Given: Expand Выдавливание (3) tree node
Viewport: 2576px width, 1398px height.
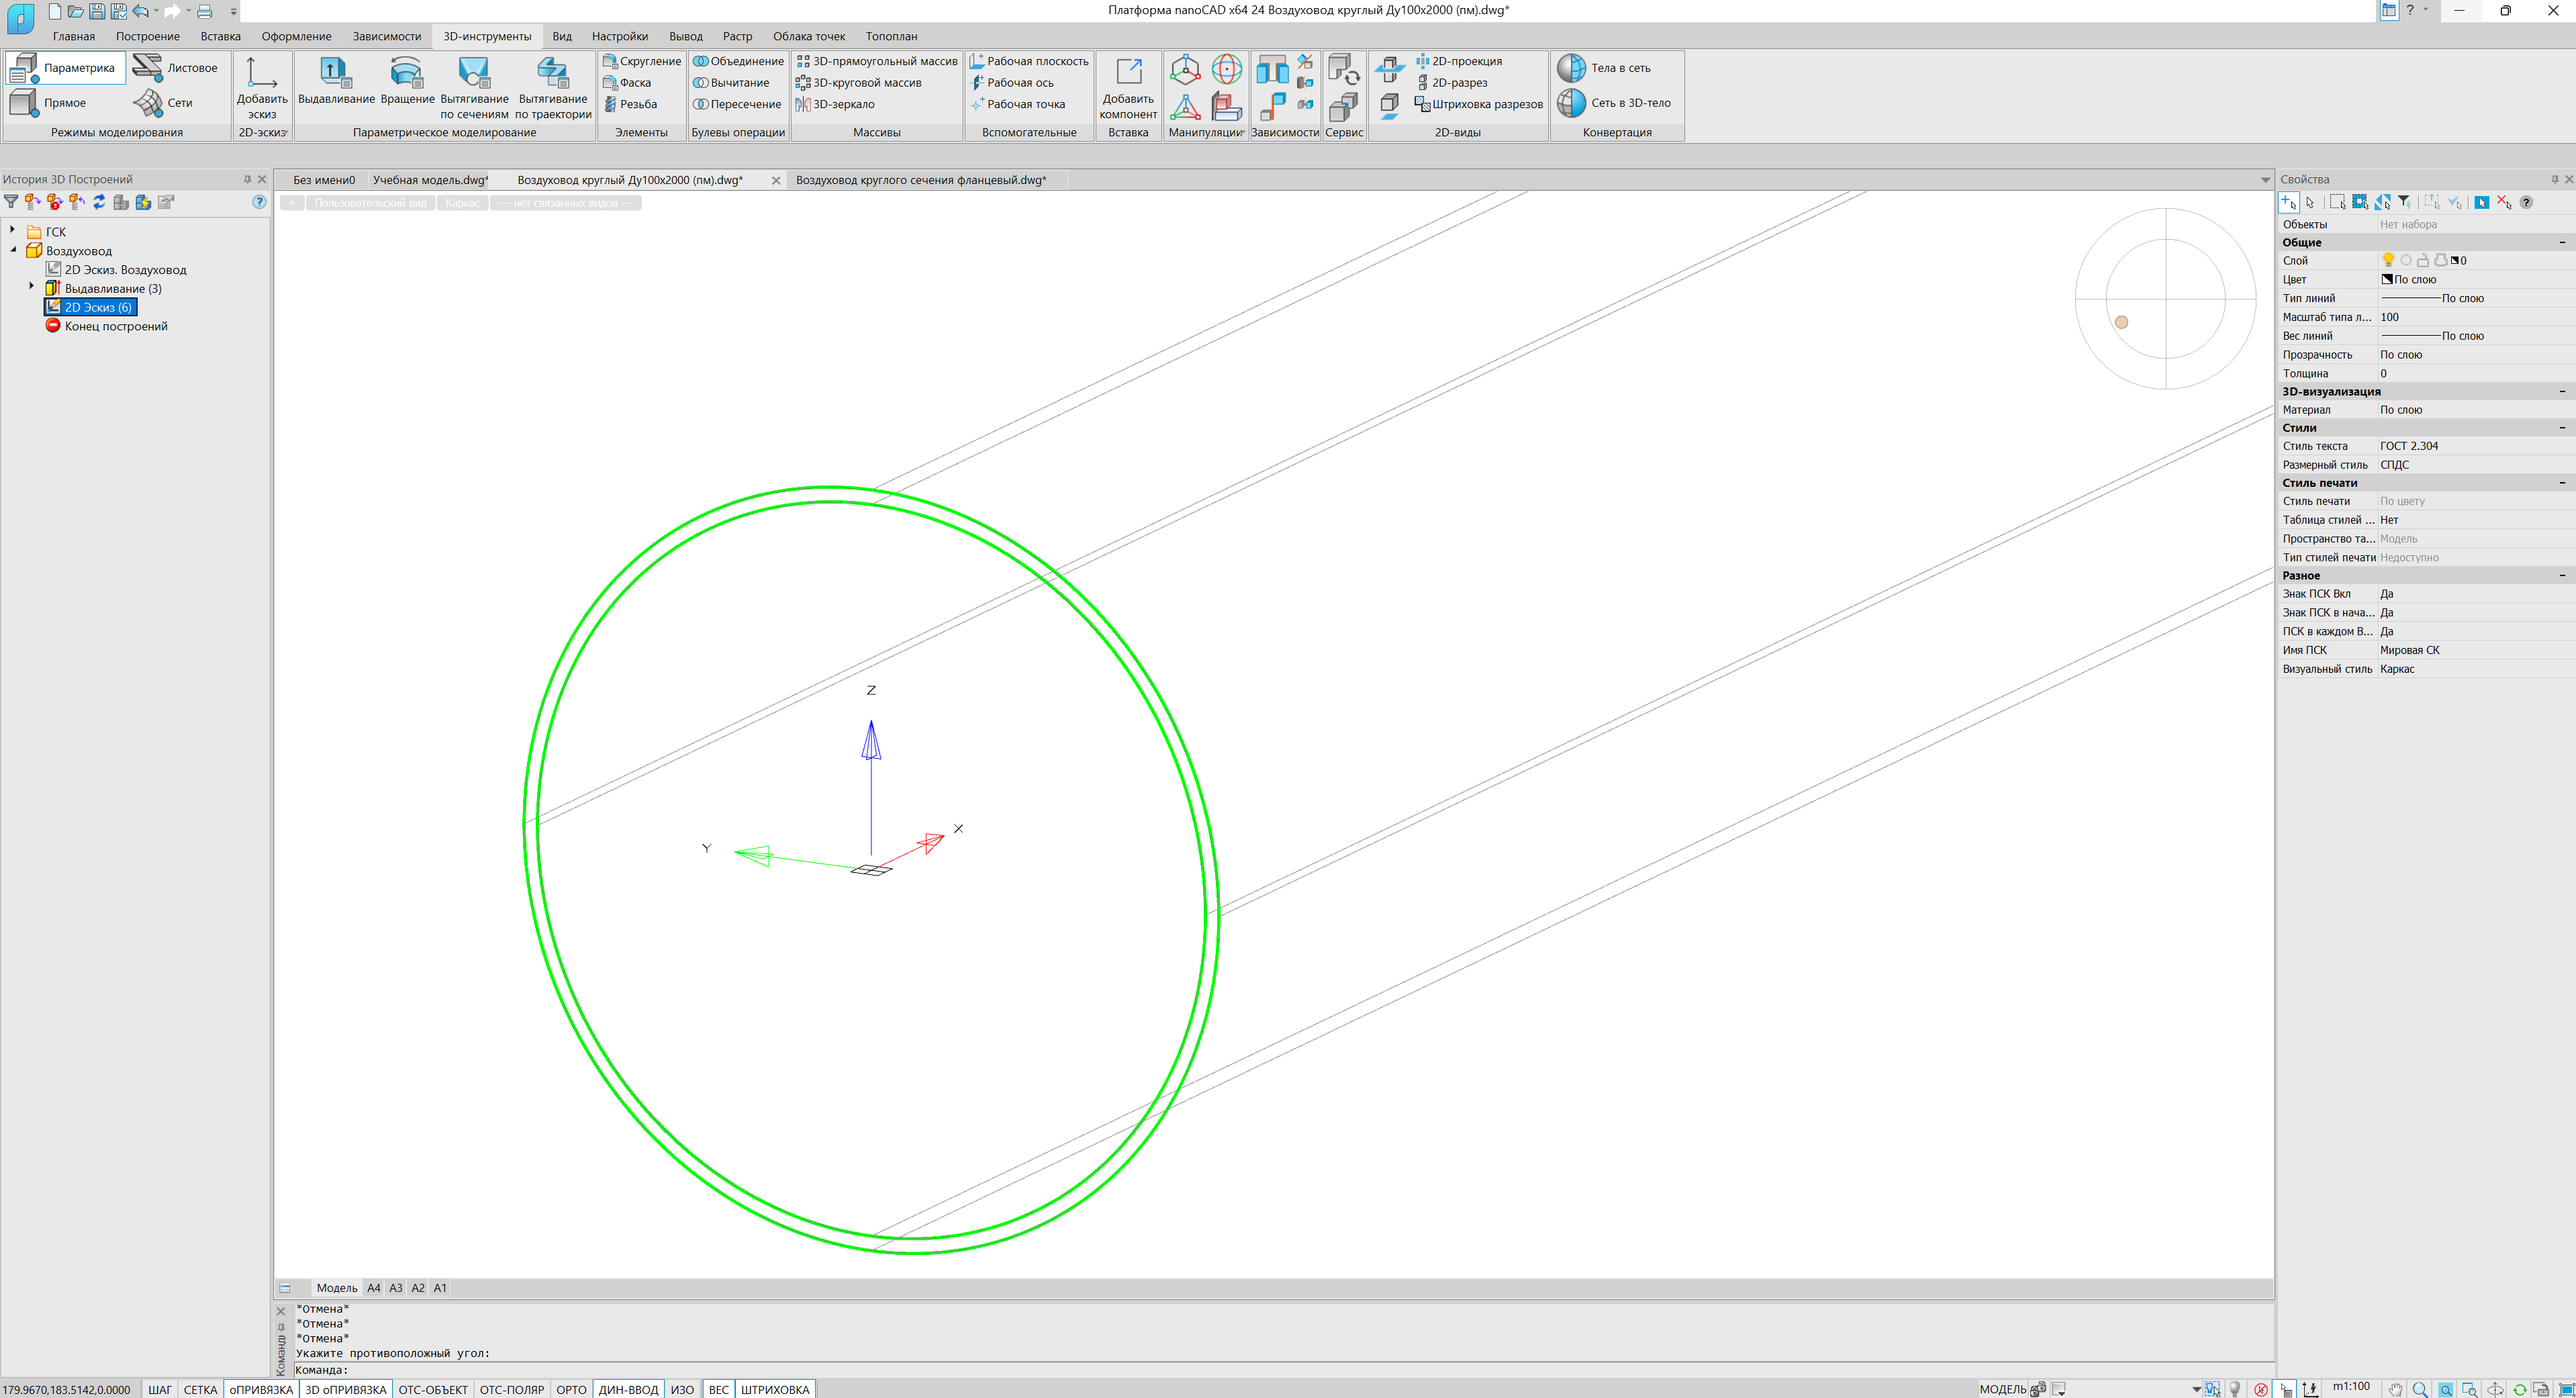Looking at the screenshot, I should pos(32,287).
